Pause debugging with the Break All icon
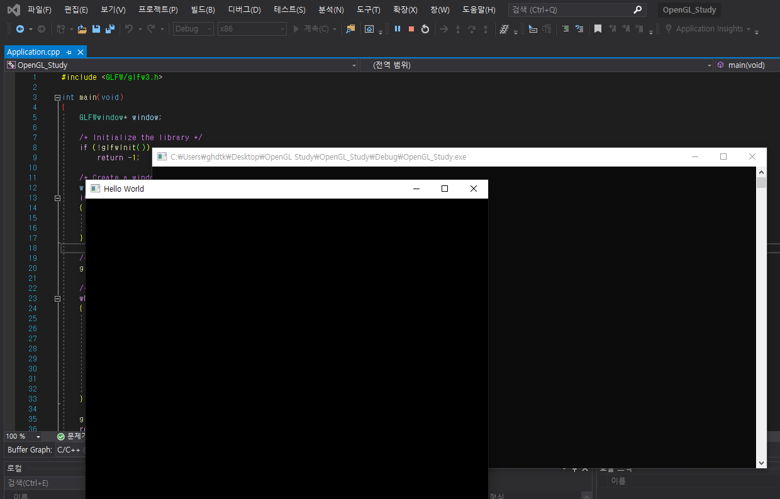The height and width of the screenshot is (499, 780). point(398,29)
